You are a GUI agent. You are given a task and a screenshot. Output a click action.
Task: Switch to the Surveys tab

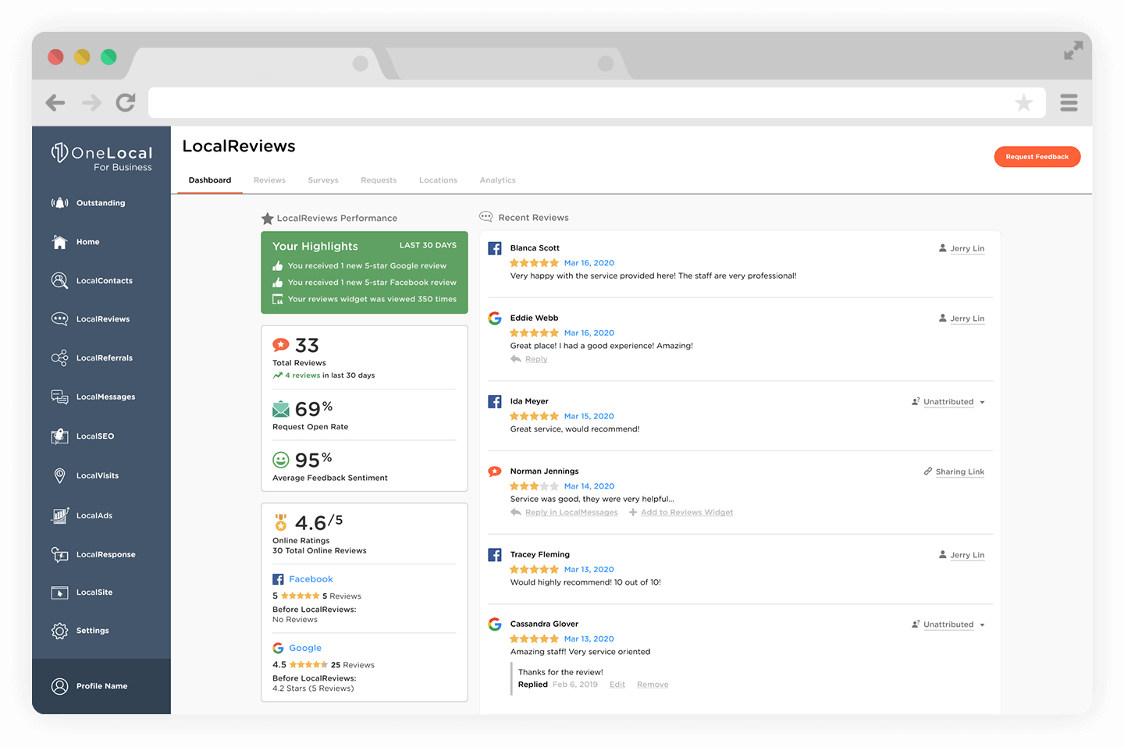pyautogui.click(x=323, y=180)
